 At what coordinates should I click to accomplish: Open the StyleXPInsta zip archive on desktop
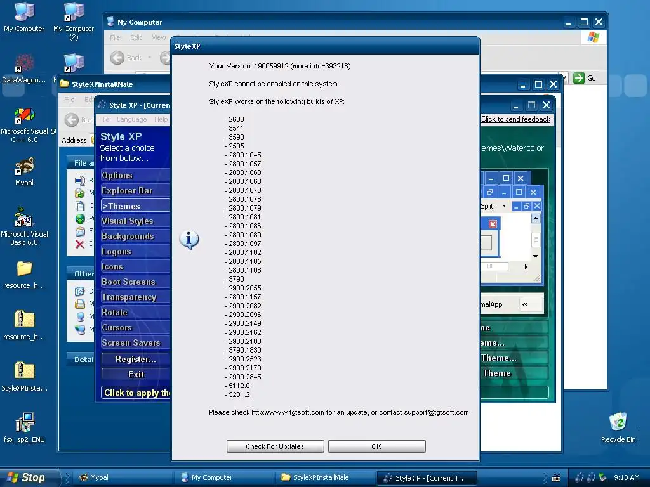24,377
